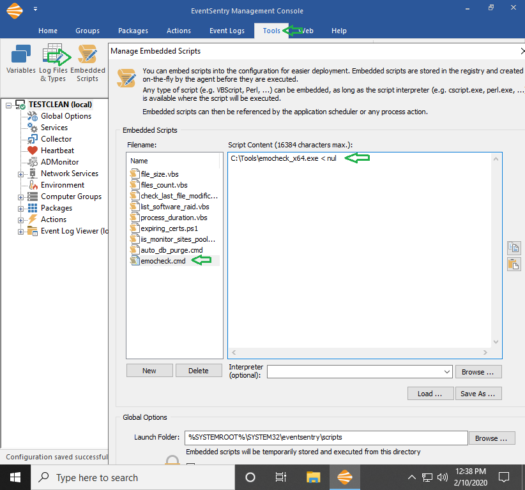Select the Collector tree node
Screen dimensions: 525x490
point(56,139)
